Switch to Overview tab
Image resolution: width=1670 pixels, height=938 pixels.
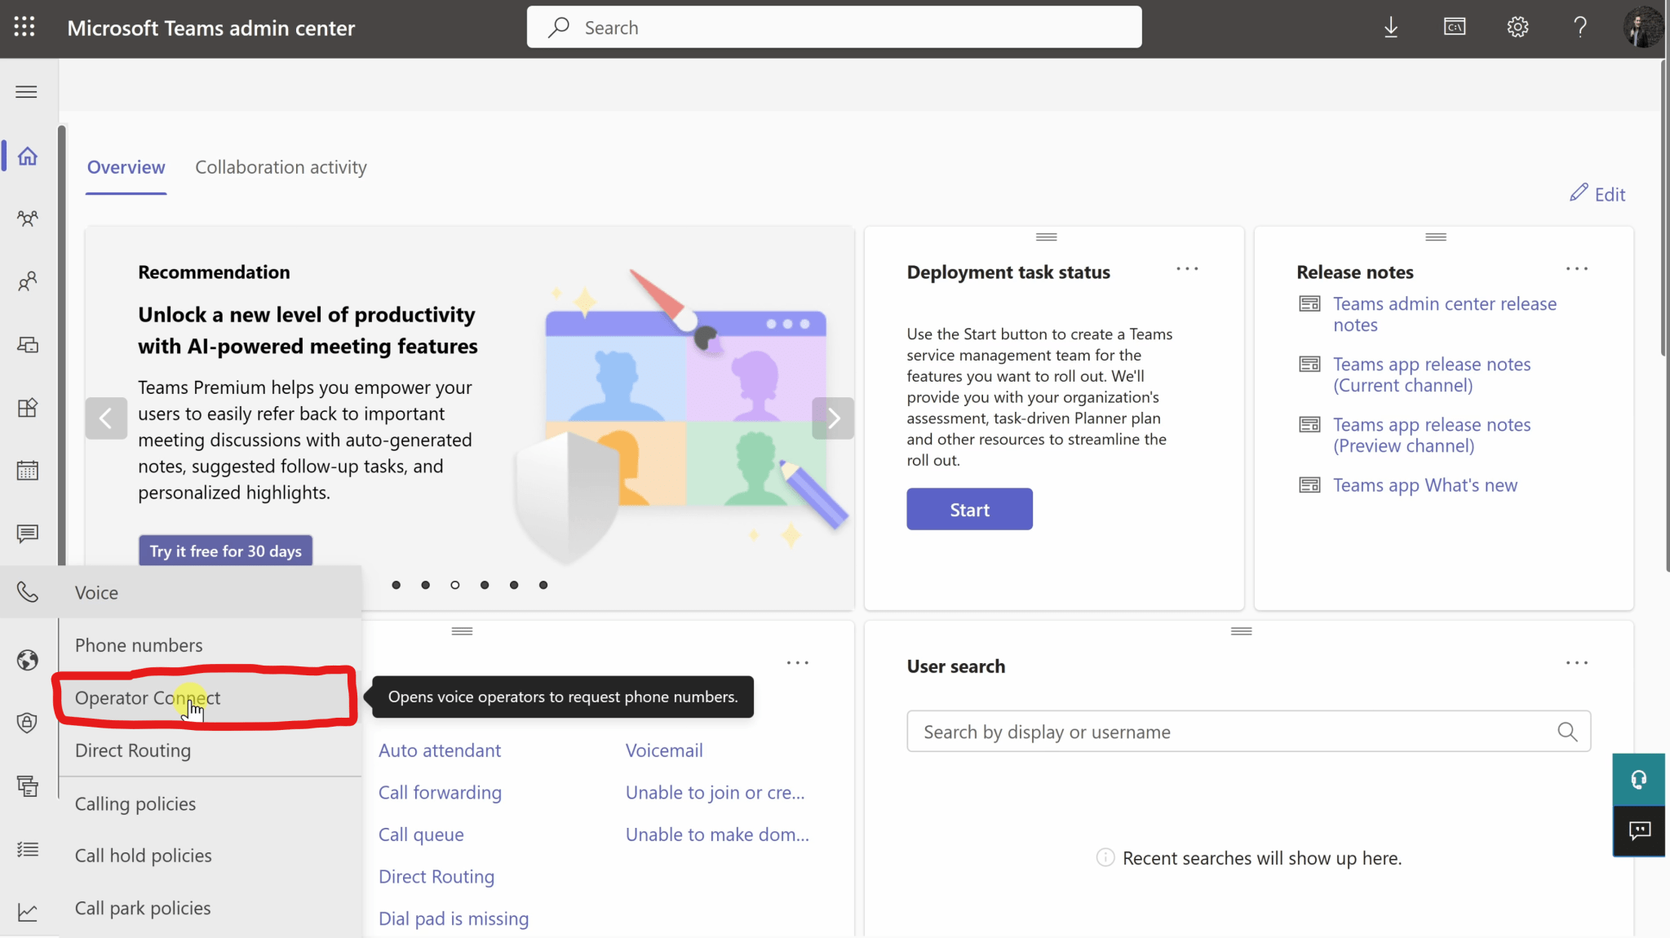pyautogui.click(x=126, y=167)
